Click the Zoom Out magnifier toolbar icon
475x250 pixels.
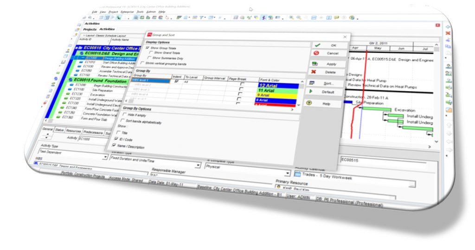299,18
